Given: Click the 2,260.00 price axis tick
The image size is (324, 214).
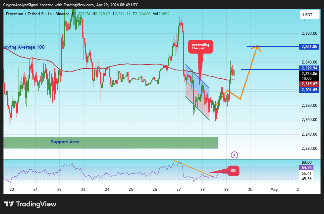Looking at the screenshot, I should coord(309,120).
